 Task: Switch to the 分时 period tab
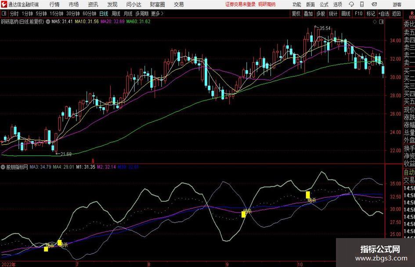(x=14, y=14)
